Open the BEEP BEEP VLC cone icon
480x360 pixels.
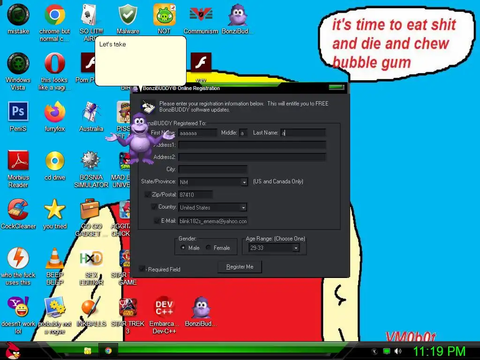pyautogui.click(x=54, y=266)
